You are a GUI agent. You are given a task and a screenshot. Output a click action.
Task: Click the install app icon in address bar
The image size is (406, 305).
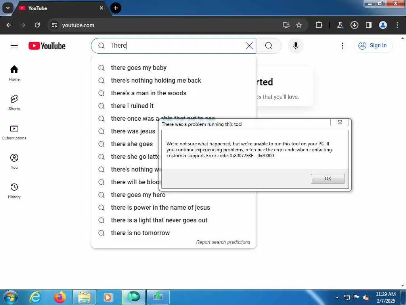click(x=286, y=25)
